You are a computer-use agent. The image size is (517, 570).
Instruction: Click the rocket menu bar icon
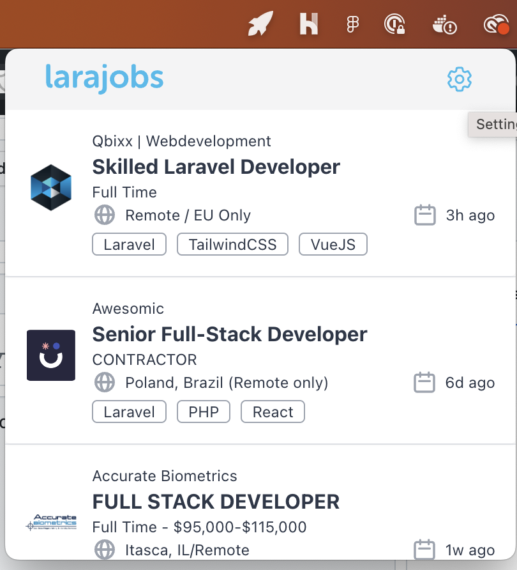tap(260, 24)
